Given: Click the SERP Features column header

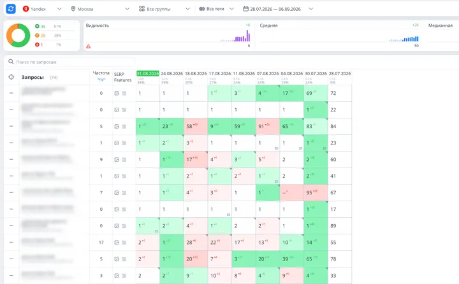Looking at the screenshot, I should 122,77.
